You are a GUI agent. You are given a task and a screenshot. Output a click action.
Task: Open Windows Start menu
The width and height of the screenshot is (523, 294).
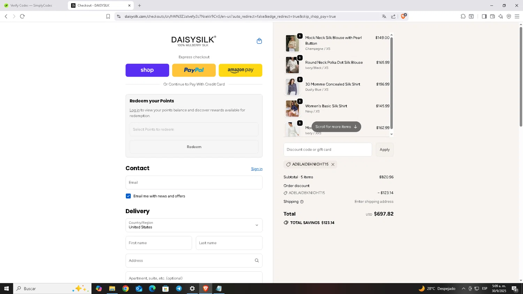(6, 288)
